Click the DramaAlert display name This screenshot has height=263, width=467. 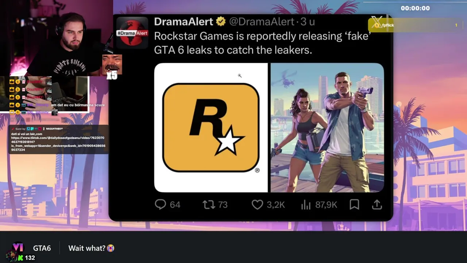click(184, 22)
